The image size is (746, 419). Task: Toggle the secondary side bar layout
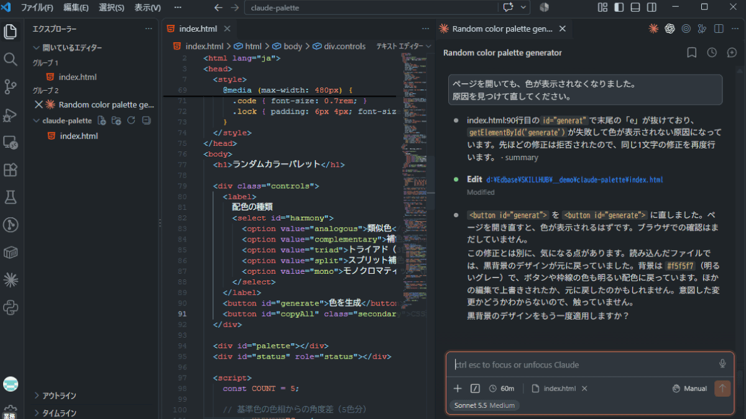click(x=651, y=7)
